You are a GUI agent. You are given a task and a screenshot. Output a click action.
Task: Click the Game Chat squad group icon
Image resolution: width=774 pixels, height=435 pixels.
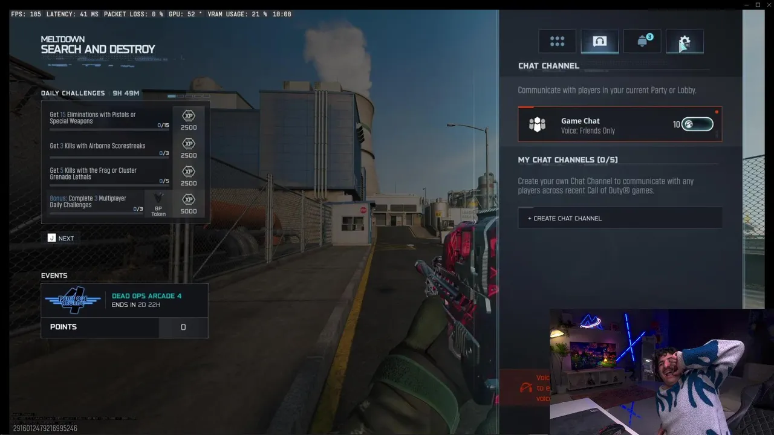[537, 124]
